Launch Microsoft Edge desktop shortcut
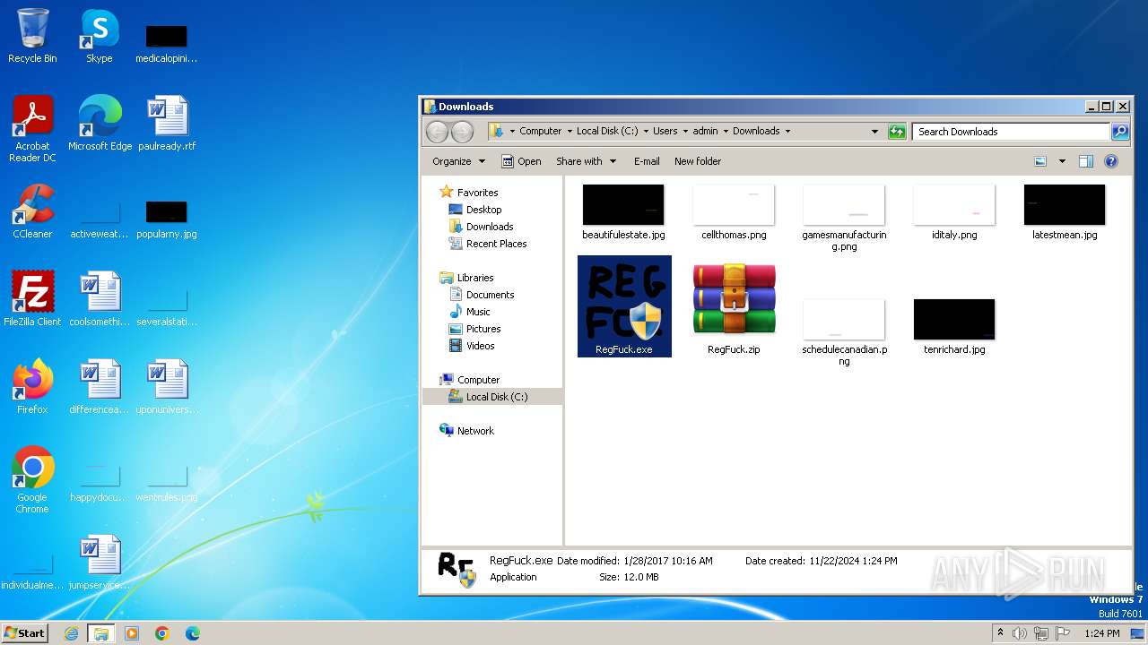Image resolution: width=1148 pixels, height=645 pixels. pos(100,123)
